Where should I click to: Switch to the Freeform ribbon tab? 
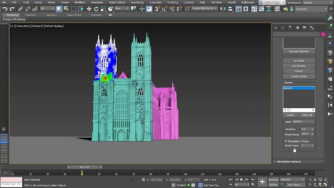point(31,15)
